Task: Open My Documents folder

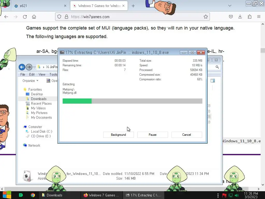Action: point(41,117)
